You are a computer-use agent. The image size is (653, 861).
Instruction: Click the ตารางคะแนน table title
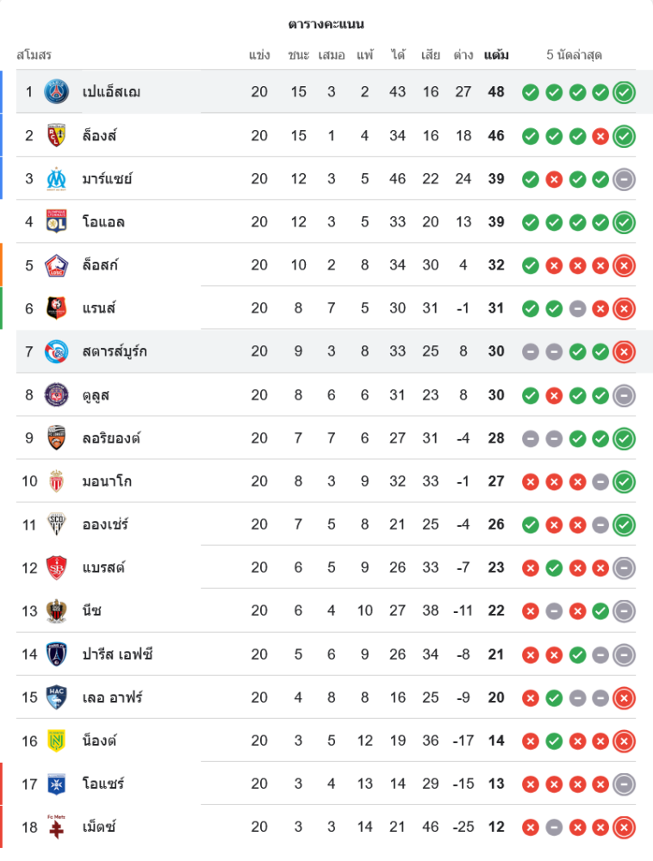pos(326,24)
